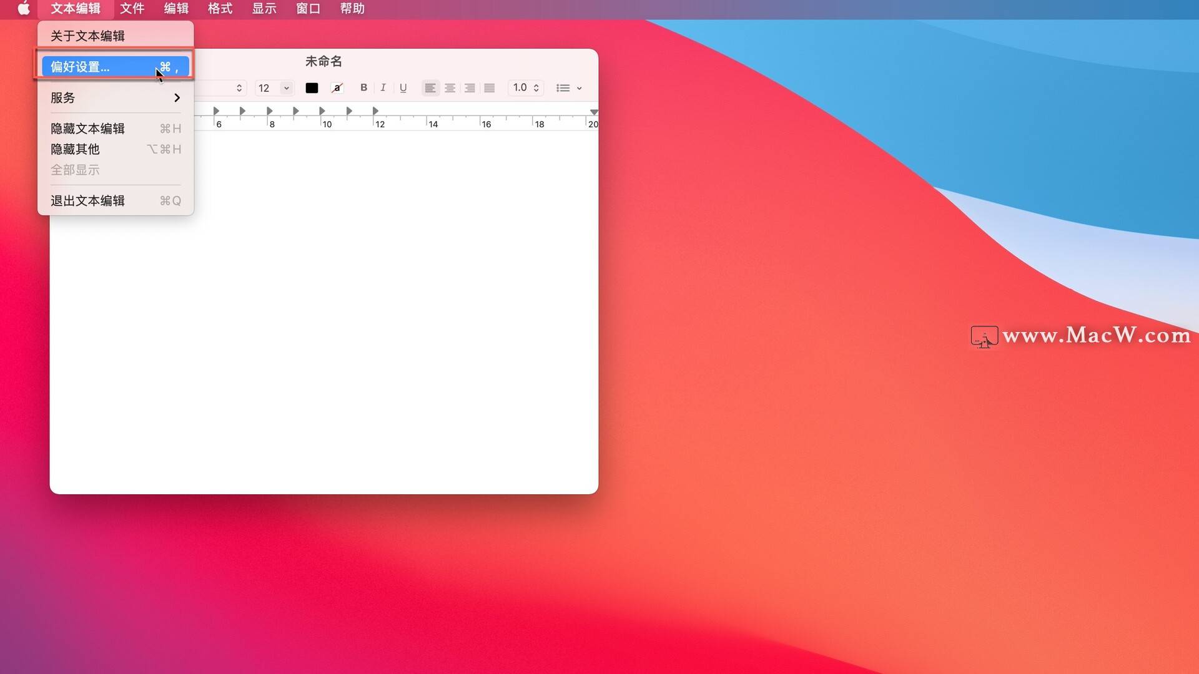The height and width of the screenshot is (674, 1199).
Task: Open the 格式 menu
Action: (220, 9)
